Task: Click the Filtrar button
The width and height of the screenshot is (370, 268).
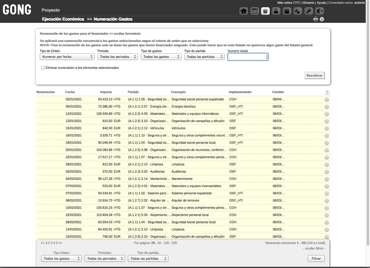Action: point(316,258)
